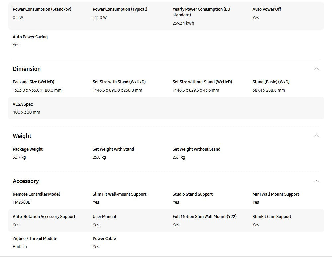Click the Full Motion Slim Wall Mount (Y22) label
The height and width of the screenshot is (258, 332).
click(205, 217)
